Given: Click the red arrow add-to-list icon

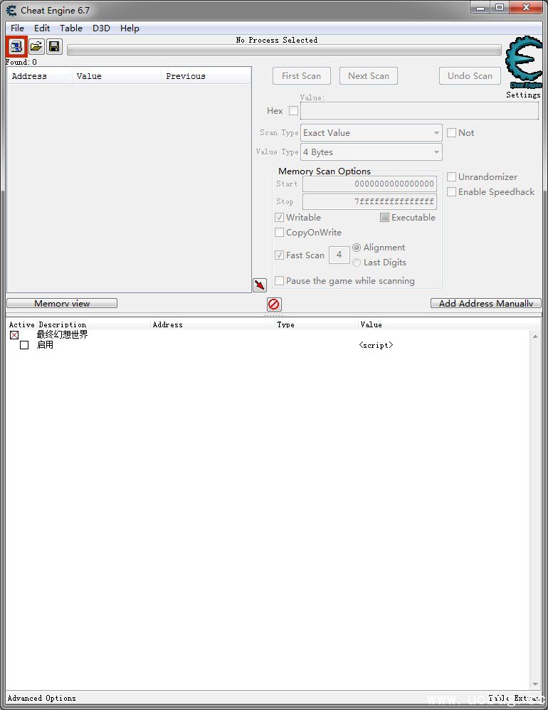Looking at the screenshot, I should coord(260,285).
